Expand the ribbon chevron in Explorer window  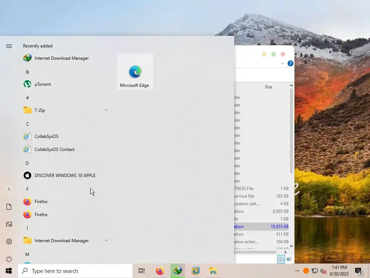tap(283, 63)
